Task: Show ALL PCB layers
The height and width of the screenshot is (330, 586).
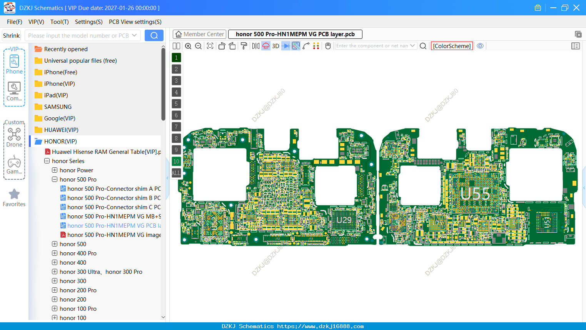Action: 176,173
